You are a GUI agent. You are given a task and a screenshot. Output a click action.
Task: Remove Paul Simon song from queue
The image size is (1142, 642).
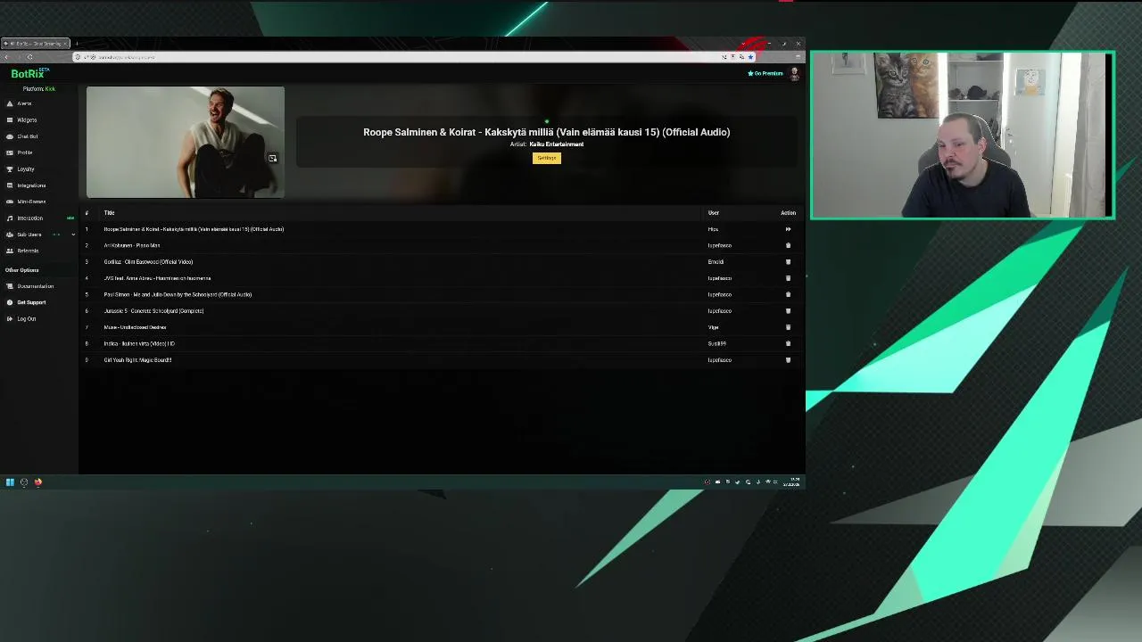[x=788, y=294]
